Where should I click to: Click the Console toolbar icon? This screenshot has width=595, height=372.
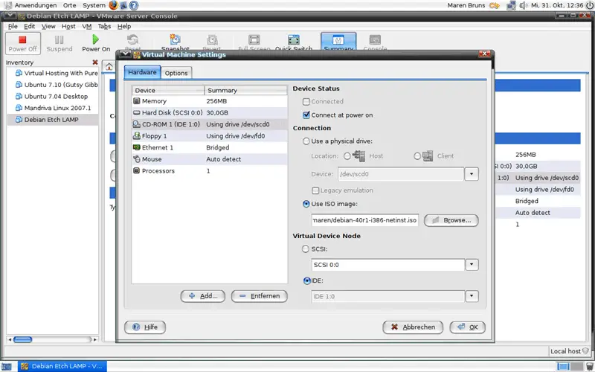tap(375, 40)
